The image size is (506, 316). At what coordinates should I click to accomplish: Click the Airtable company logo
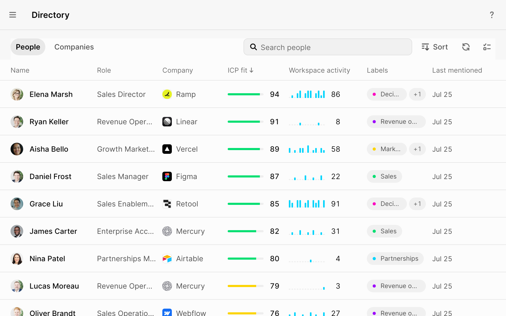(167, 259)
